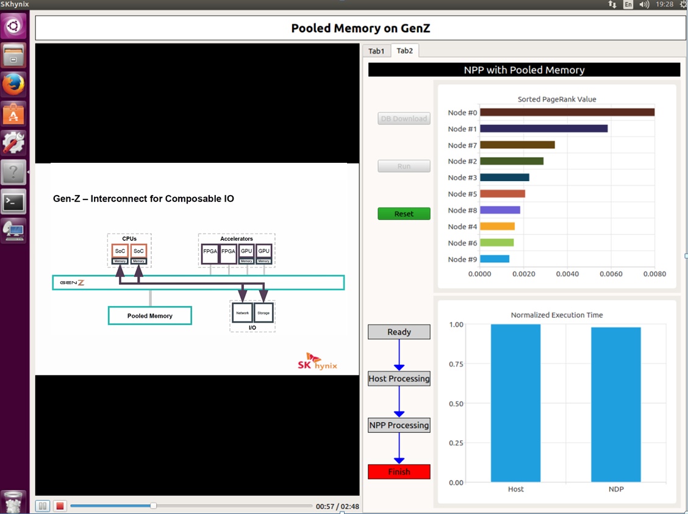Open the Files manager from the dock
688x514 pixels.
tap(13, 55)
